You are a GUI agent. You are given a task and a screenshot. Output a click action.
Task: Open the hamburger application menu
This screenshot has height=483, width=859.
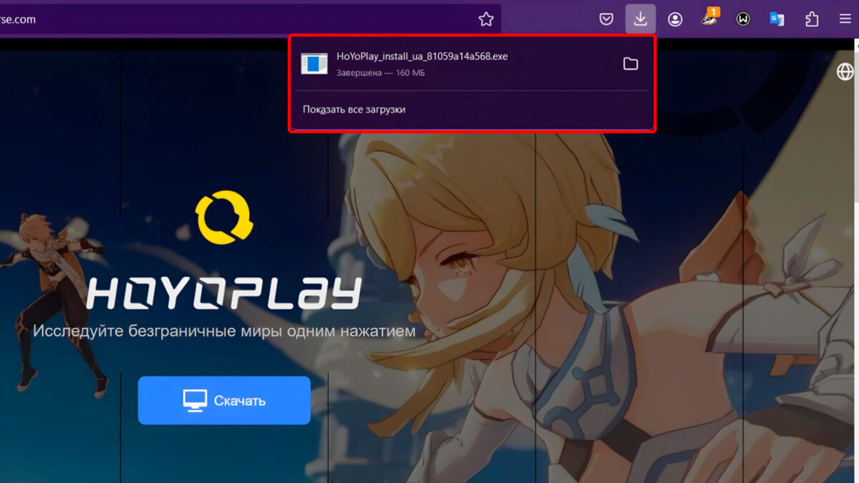845,19
